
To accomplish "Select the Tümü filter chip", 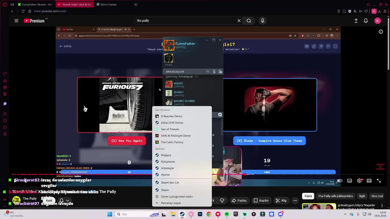I will 308,196.
